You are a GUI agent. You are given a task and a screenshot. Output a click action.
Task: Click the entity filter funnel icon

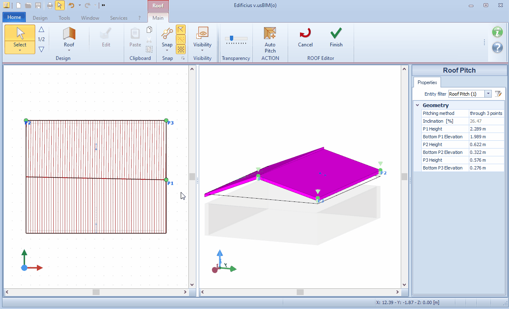pos(498,94)
